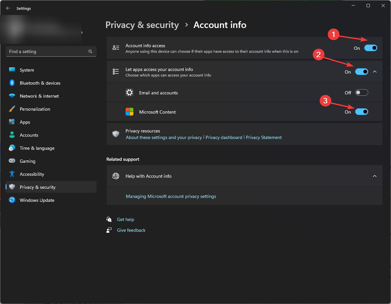This screenshot has height=304, width=391.
Task: Click the back arrow in Settings header
Action: tap(8, 8)
